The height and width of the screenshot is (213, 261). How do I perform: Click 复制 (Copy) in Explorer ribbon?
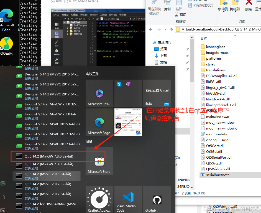coord(167,6)
